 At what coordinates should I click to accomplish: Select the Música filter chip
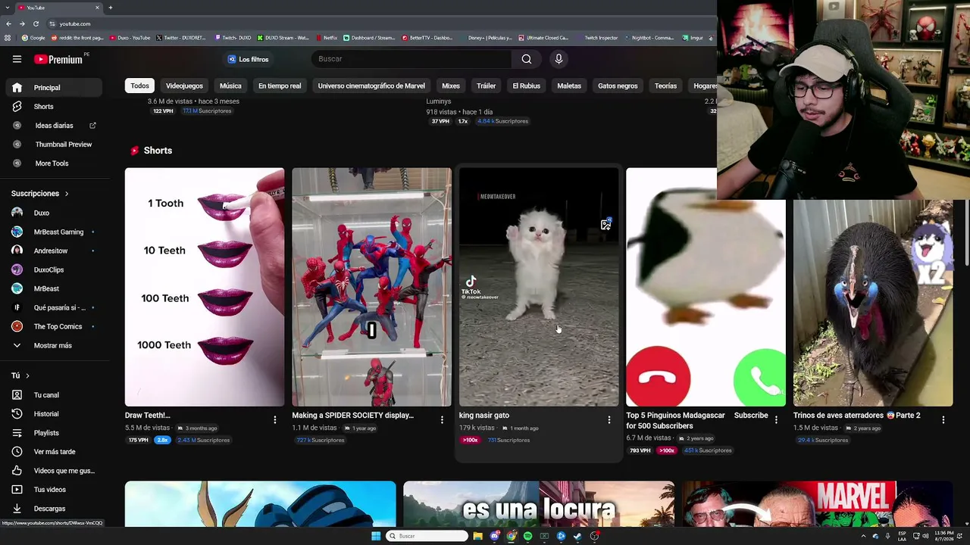point(230,86)
